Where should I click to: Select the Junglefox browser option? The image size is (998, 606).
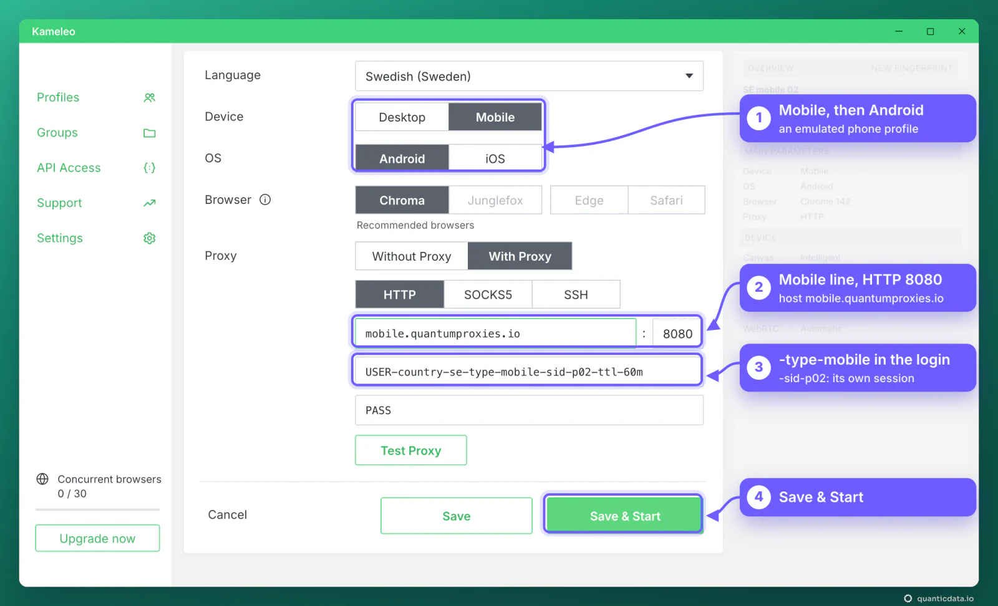click(495, 200)
